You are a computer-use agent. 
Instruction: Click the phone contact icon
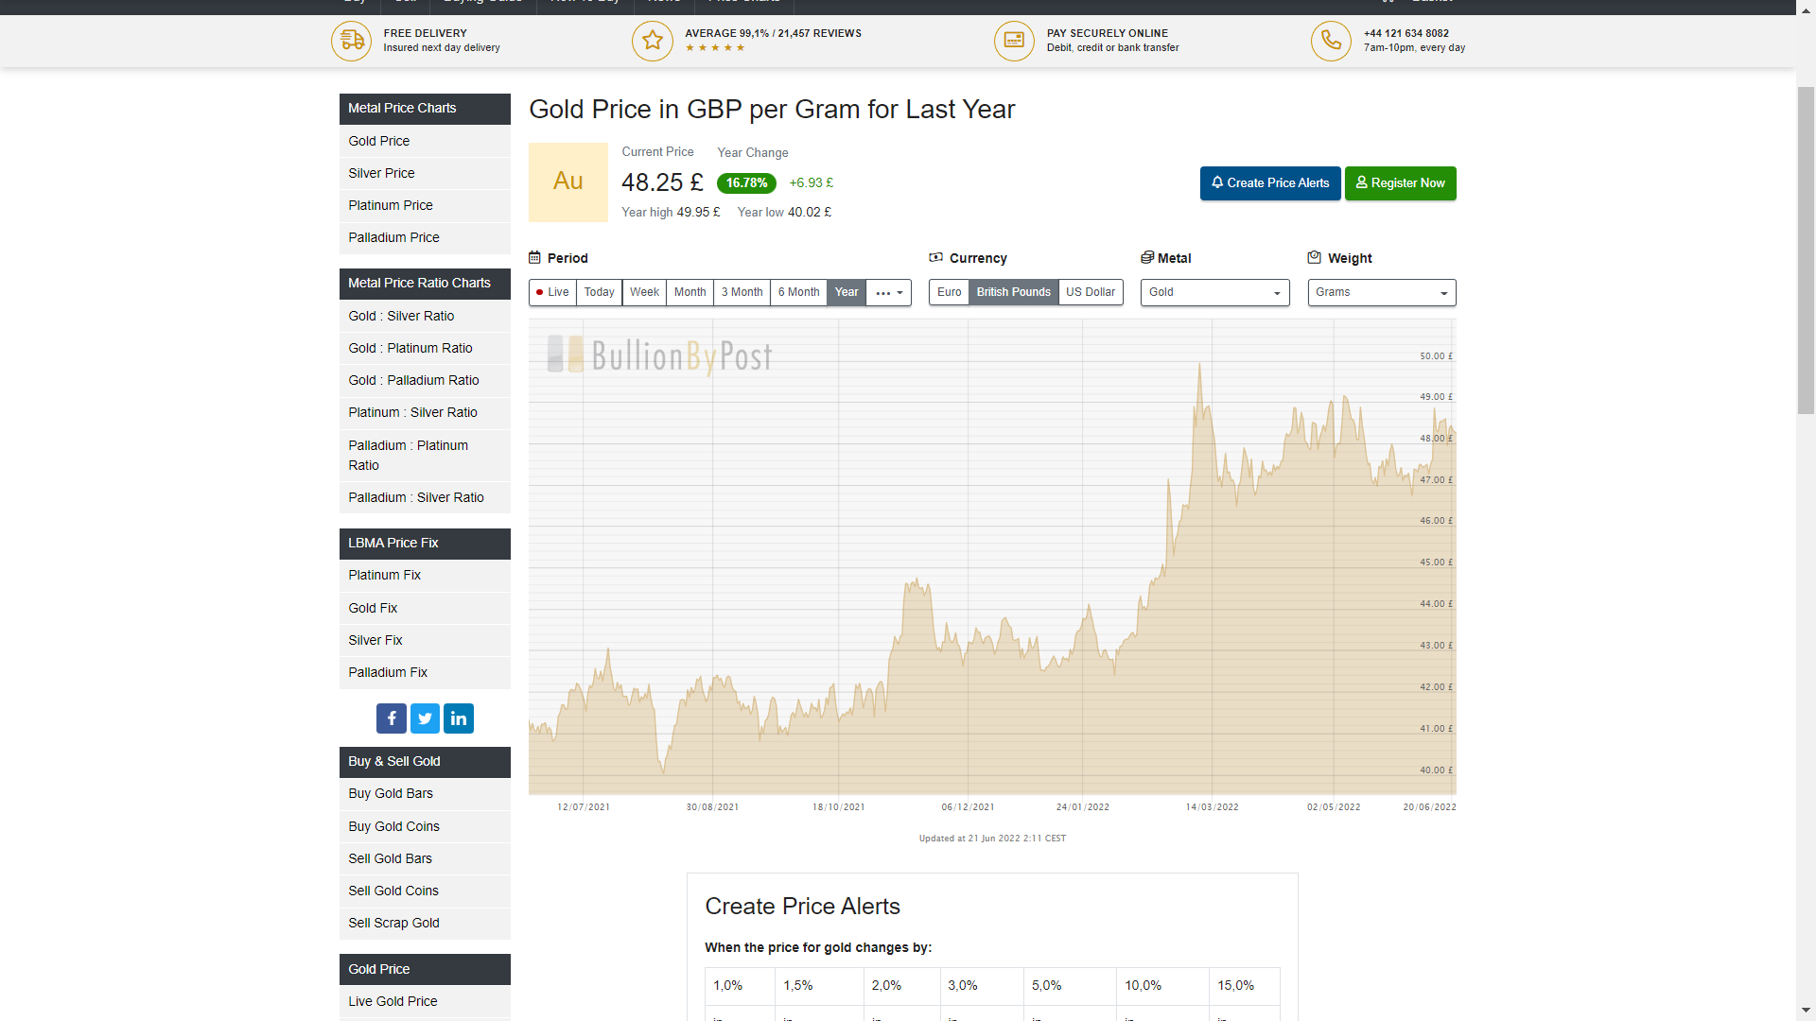pyautogui.click(x=1331, y=41)
